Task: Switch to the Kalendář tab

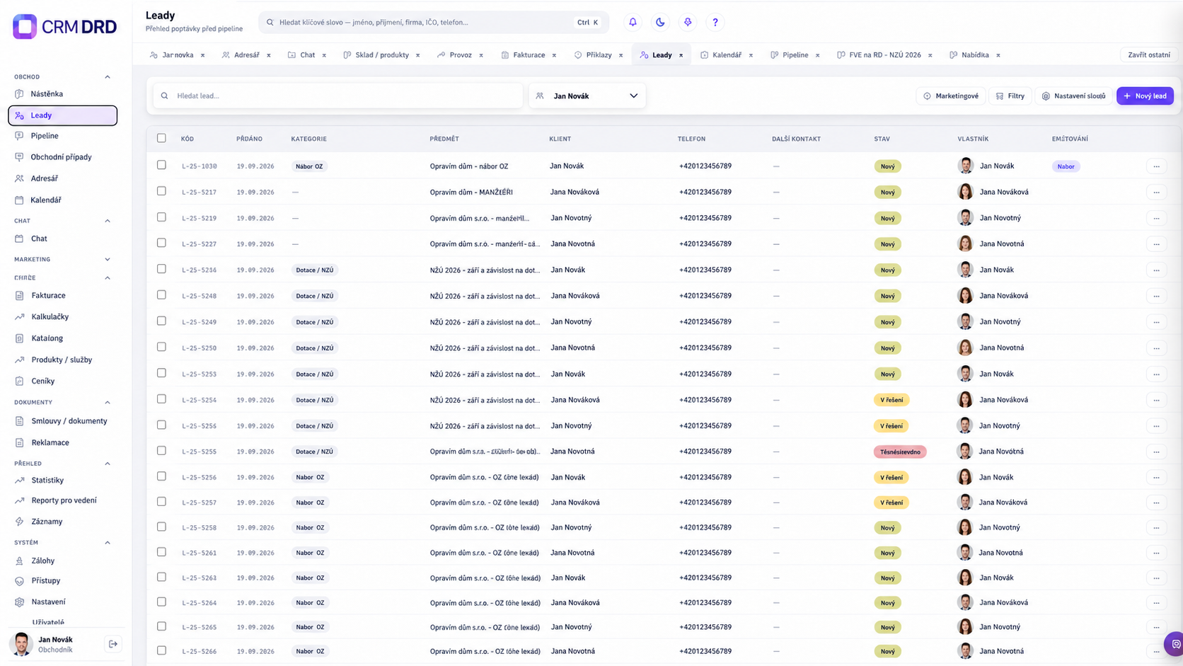Action: 727,54
